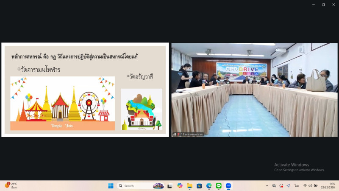
Task: Open the LINE app from taskbar
Action: click(x=219, y=186)
